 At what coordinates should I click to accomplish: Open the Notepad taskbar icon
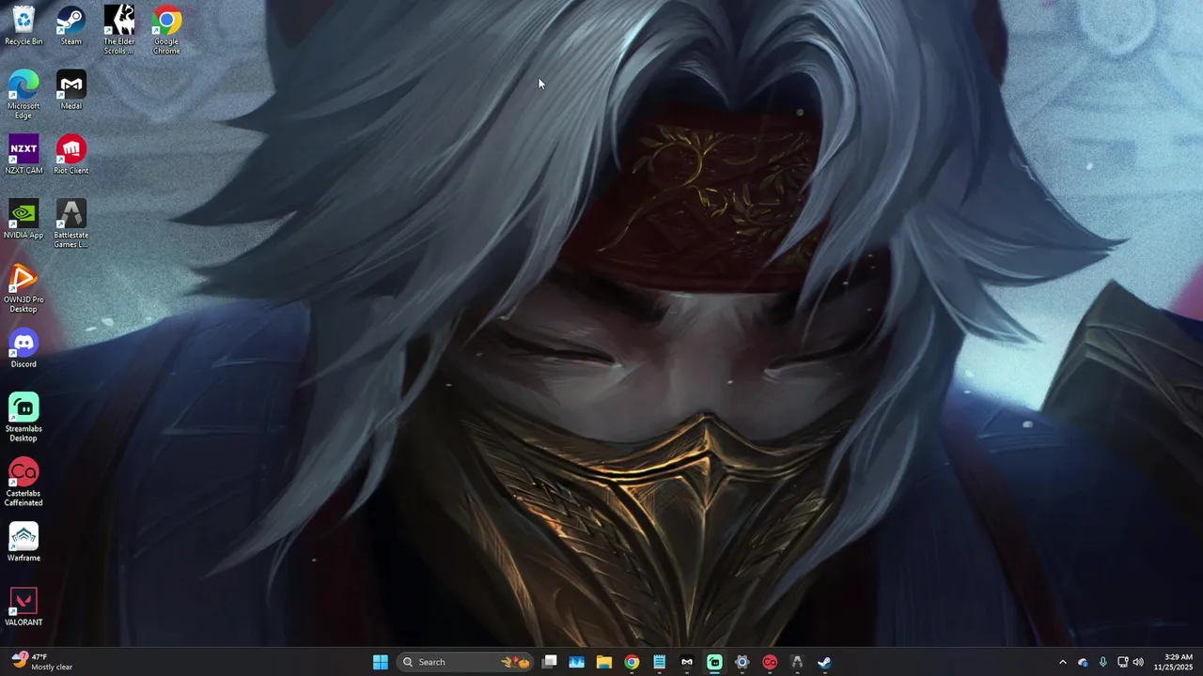point(660,662)
